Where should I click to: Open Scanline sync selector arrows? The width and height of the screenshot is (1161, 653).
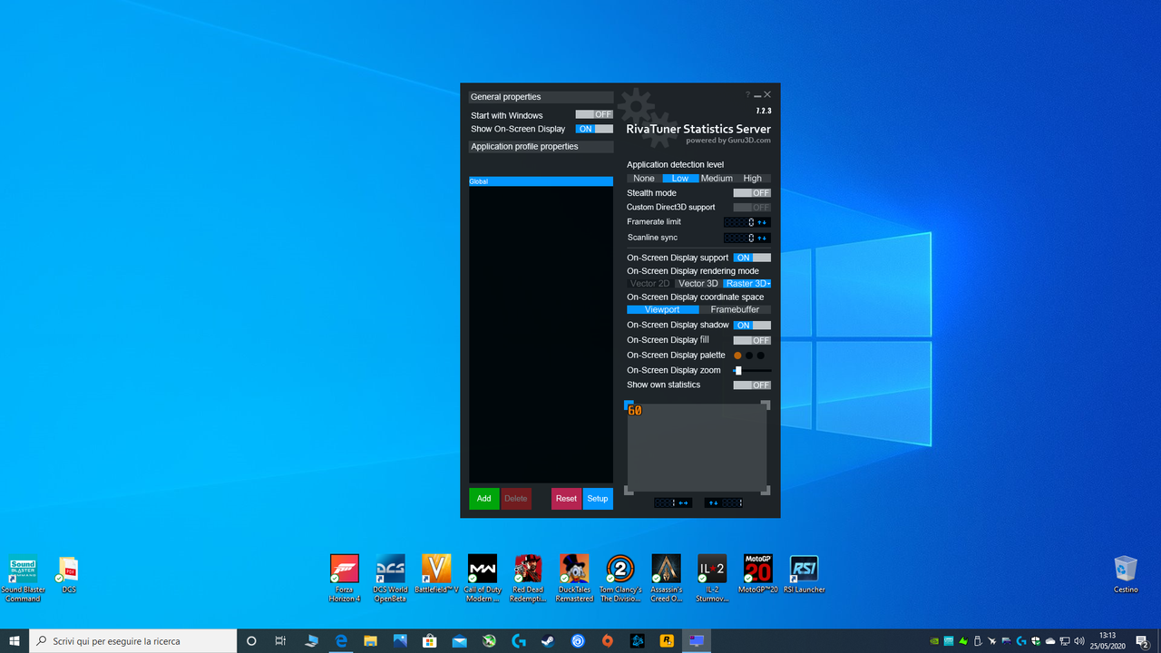tap(763, 238)
